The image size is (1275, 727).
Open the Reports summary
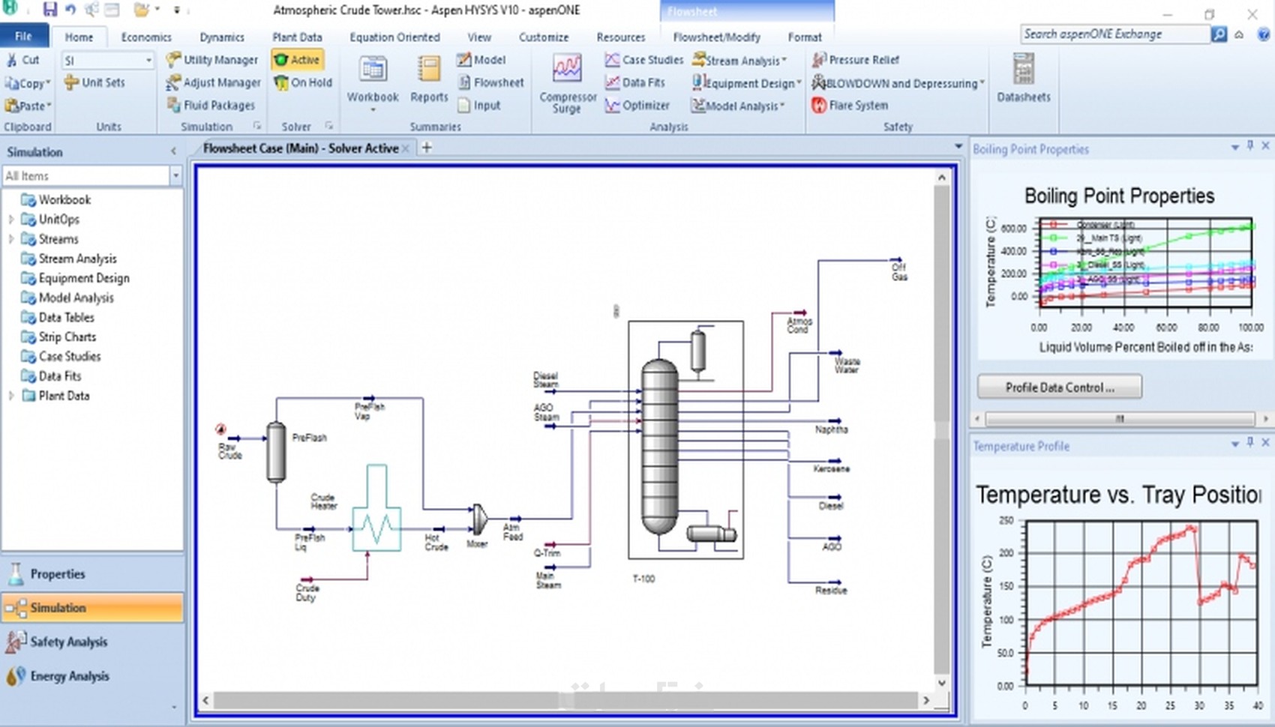point(429,79)
